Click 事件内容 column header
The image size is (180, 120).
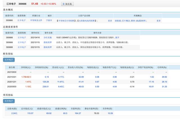coord(97,33)
